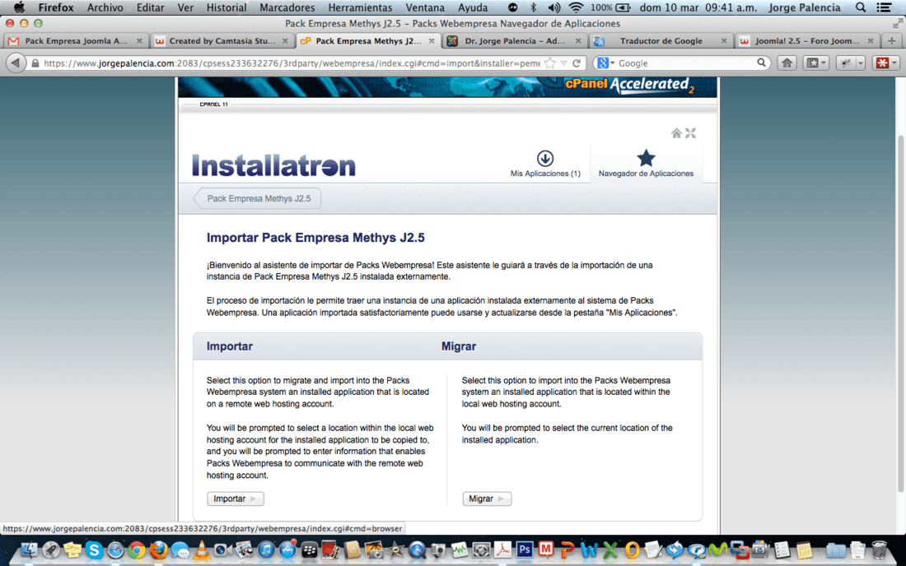Click the Bluetooth icon in menu bar

(534, 7)
